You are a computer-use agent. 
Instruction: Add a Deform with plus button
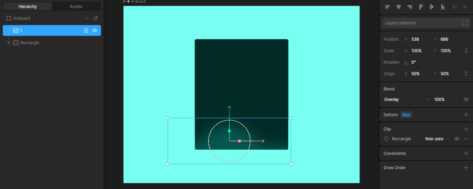point(466,115)
